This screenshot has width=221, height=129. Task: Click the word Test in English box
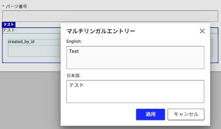point(74,51)
